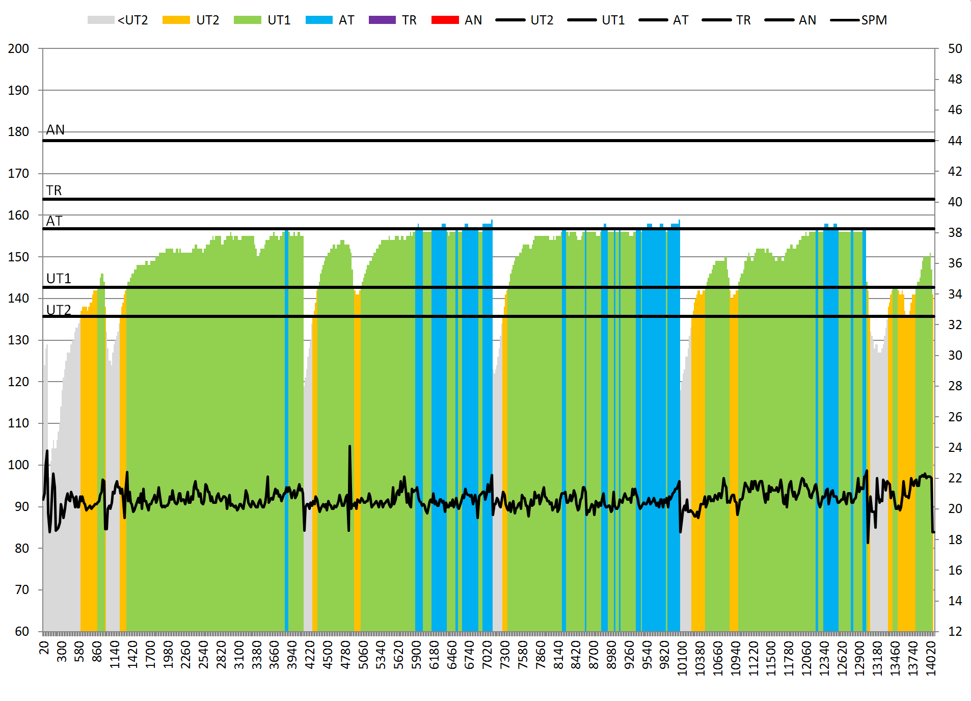The height and width of the screenshot is (701, 971).
Task: Click the purple TR legend swatch
Action: [x=382, y=20]
